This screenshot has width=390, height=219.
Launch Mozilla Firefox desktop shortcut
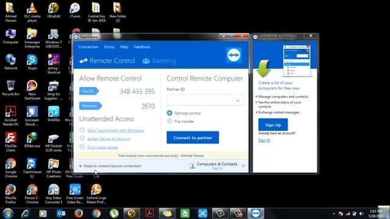[11, 194]
